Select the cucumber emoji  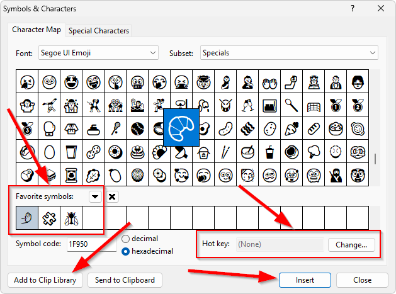[x=225, y=128]
